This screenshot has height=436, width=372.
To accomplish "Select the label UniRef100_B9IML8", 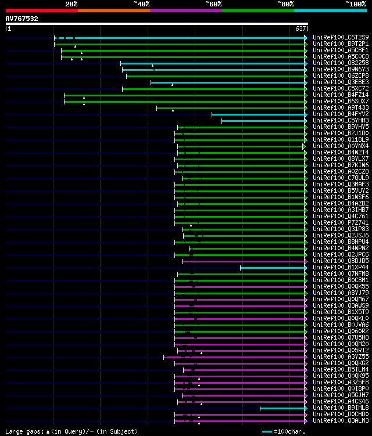I will click(341, 408).
